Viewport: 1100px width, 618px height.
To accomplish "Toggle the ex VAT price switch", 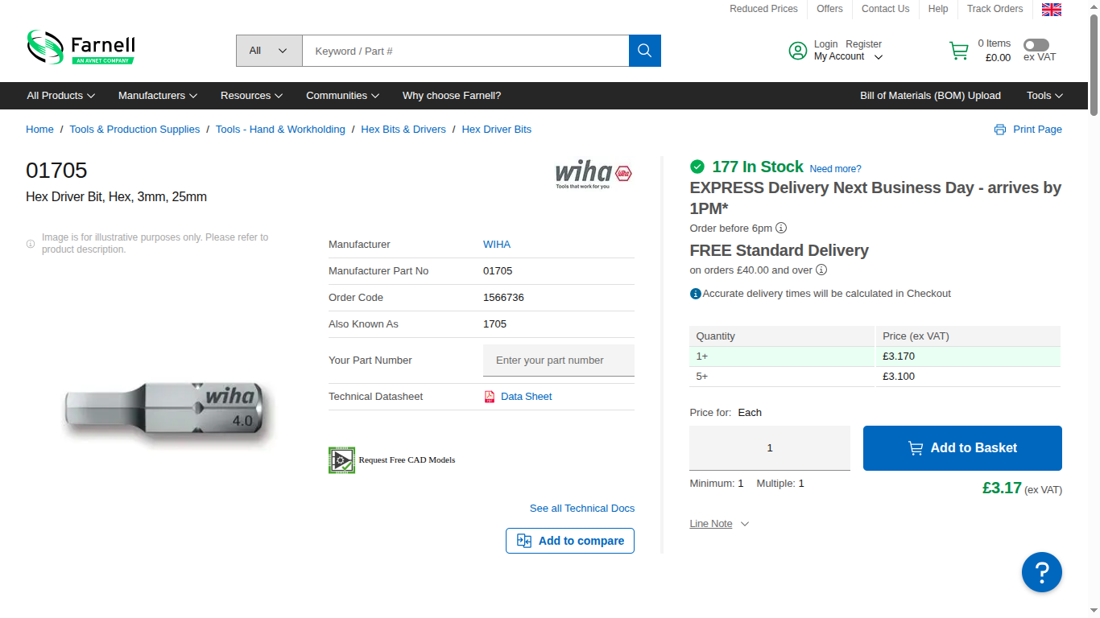I will point(1036,45).
